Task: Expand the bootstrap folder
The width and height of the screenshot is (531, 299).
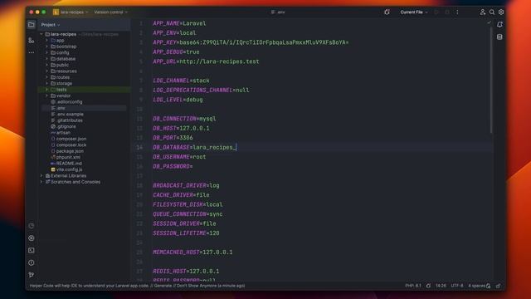Action: coord(46,47)
